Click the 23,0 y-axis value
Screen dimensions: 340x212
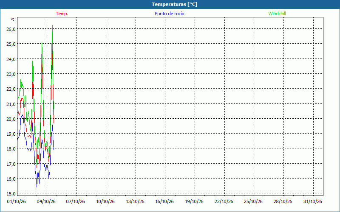tap(11, 74)
